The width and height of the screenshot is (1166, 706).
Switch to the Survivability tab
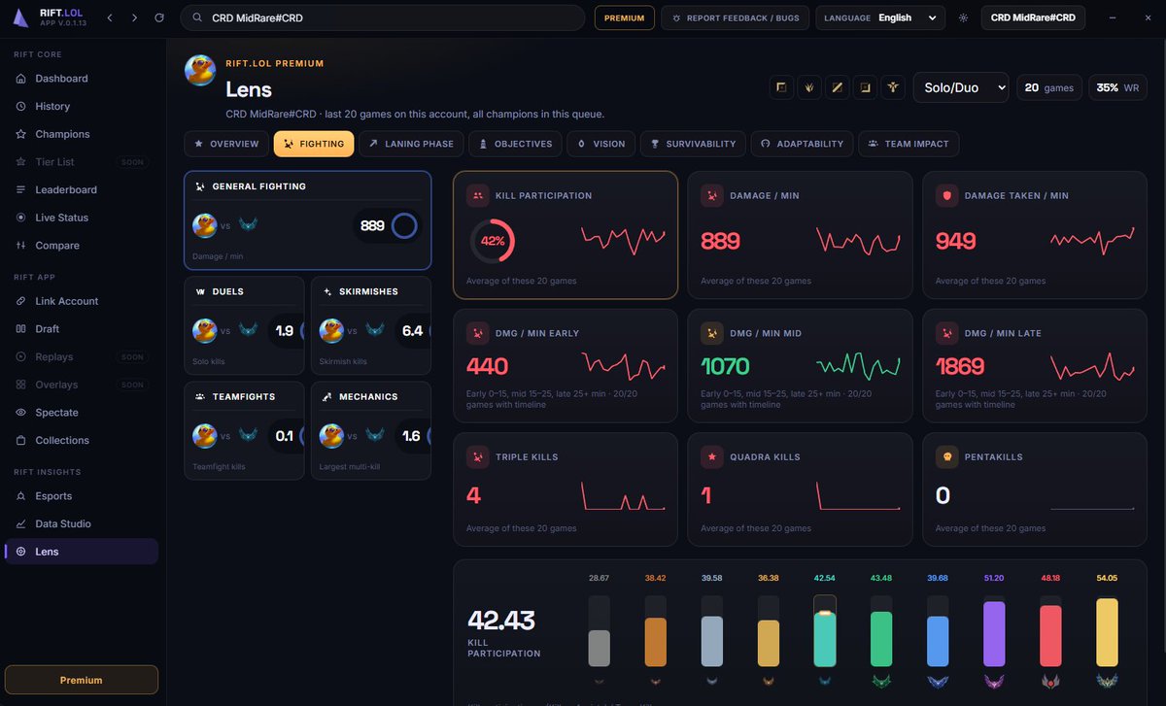[x=693, y=144]
